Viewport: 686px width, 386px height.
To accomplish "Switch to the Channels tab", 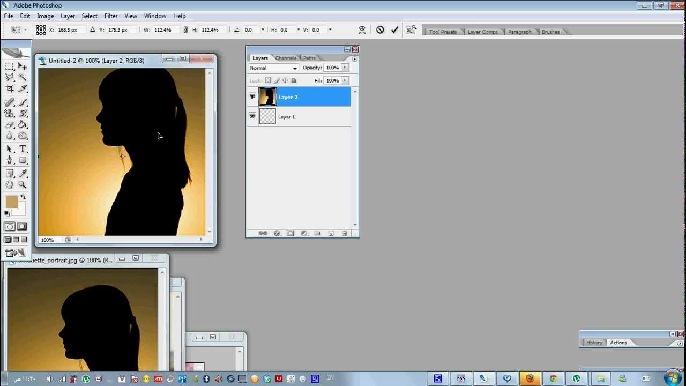I will coord(285,58).
